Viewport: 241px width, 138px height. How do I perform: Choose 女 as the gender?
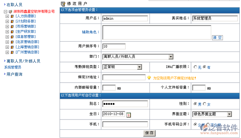[204, 104]
